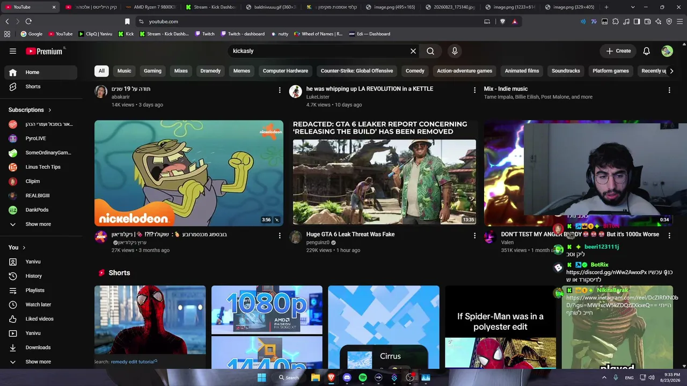
Task: Go to YouTube Premium home via logo
Action: click(x=44, y=51)
